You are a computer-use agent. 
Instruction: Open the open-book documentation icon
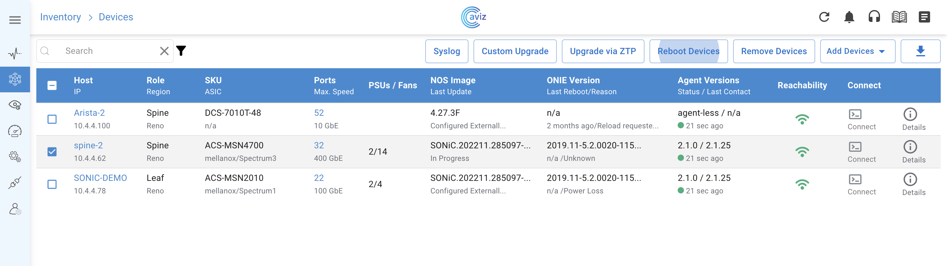pyautogui.click(x=899, y=17)
